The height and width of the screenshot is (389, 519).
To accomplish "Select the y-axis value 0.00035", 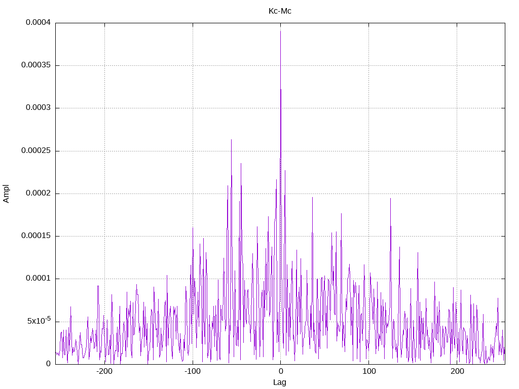I will pyautogui.click(x=36, y=65).
